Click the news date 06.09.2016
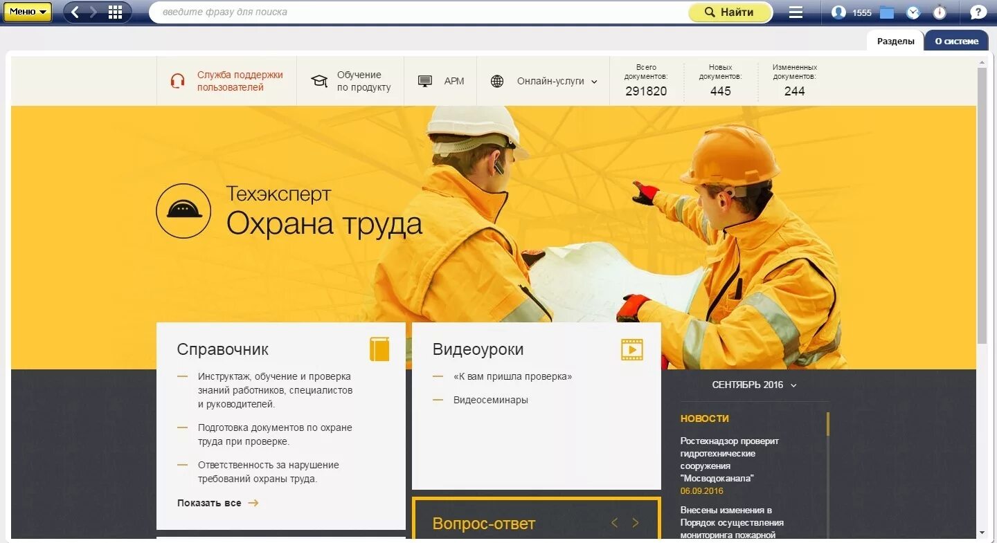This screenshot has height=543, width=997. [x=702, y=490]
